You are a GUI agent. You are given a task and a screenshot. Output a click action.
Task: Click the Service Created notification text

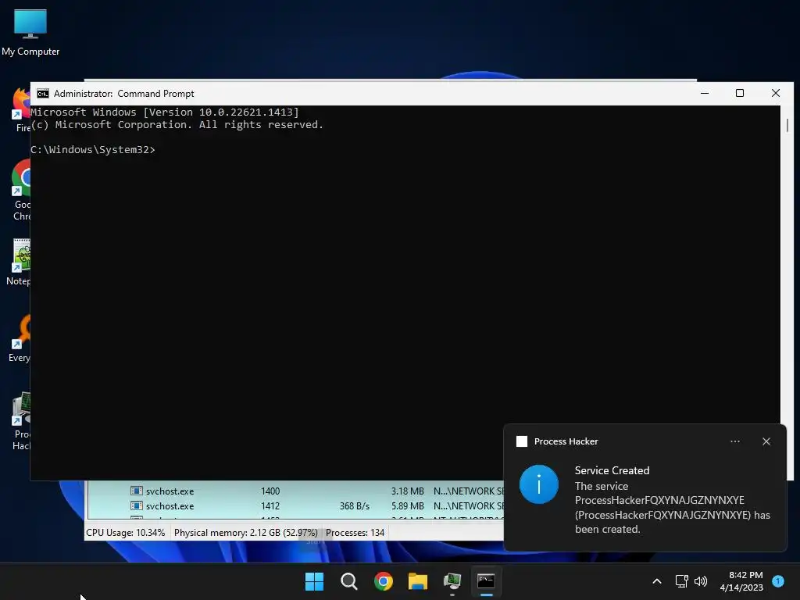tap(673, 500)
